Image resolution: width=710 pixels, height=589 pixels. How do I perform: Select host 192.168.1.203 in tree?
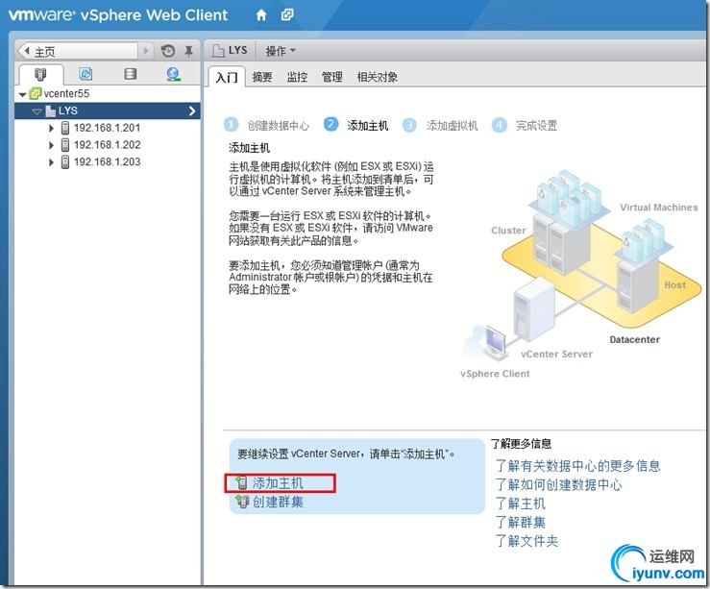107,161
